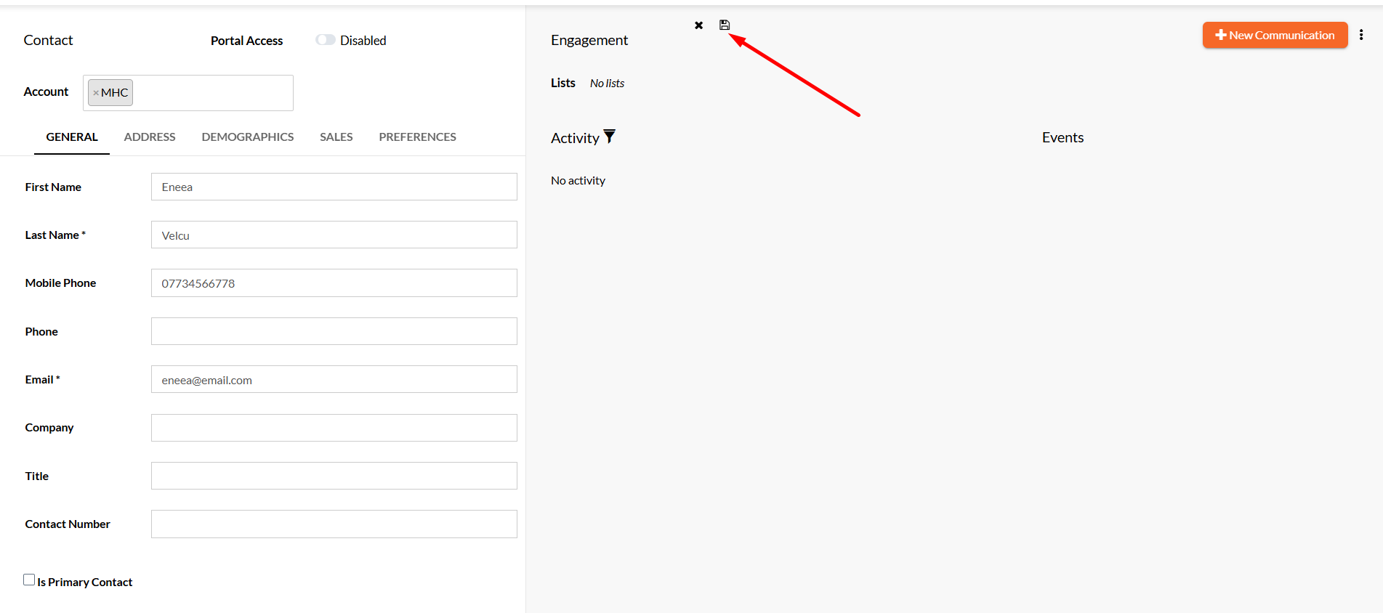Click the save (floppy disk) icon

(x=725, y=25)
